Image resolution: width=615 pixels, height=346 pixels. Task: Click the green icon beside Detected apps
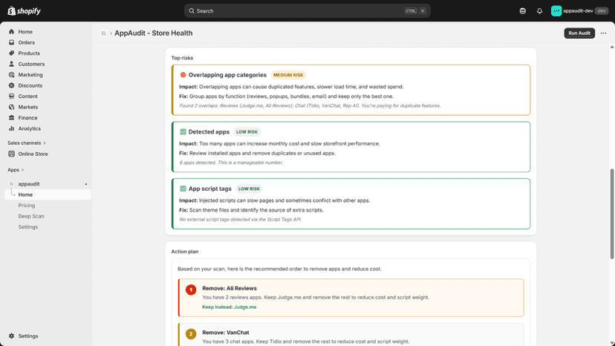click(x=183, y=132)
